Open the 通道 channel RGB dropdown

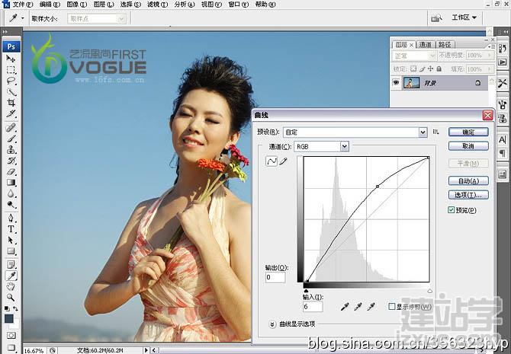pos(345,147)
